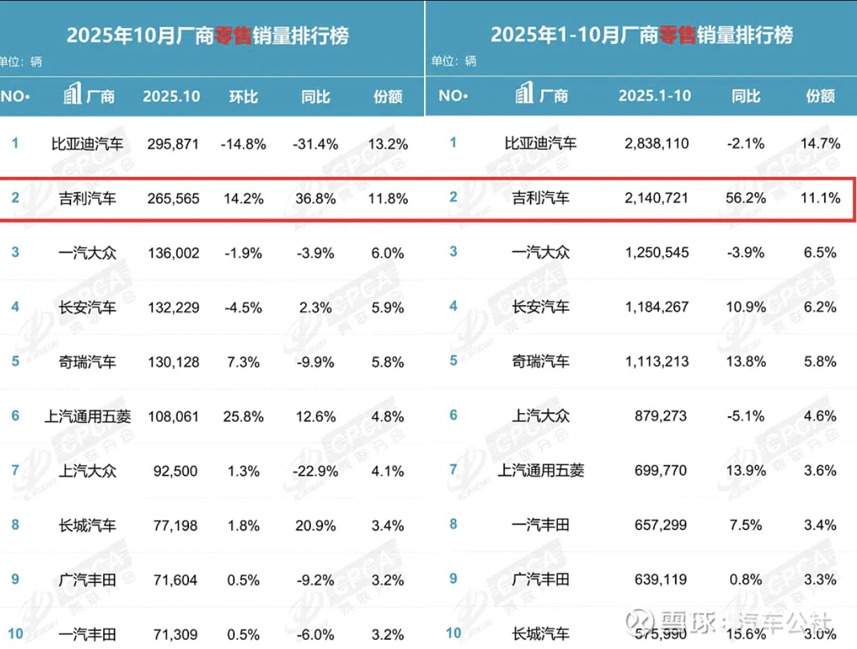Click the 环比 column header
The image size is (857, 649).
pos(243,96)
